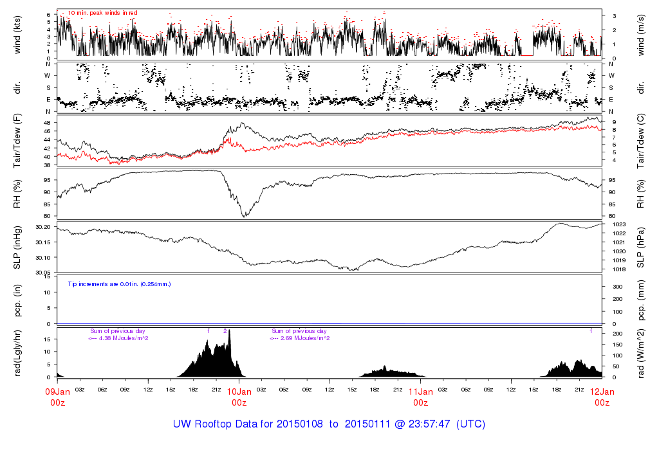
Task: Select the "1018" hPa tick label
Action: (x=619, y=269)
